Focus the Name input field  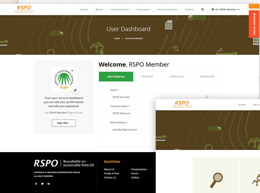click(x=161, y=97)
